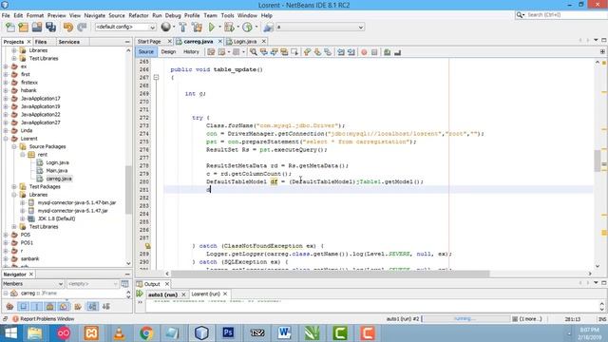Click the Save All toolbar icon
This screenshot has width=608, height=342.
click(50, 28)
